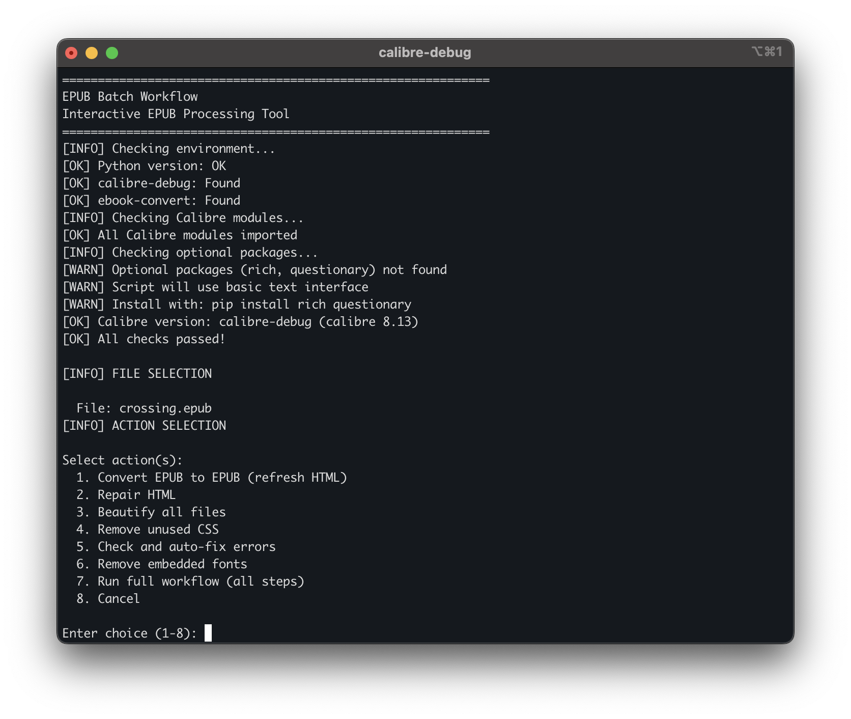
Task: Click the ⌥⌘1 keyboard shortcut indicator
Action: tap(768, 51)
